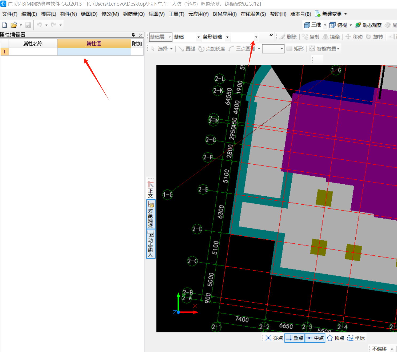Open the 文件(F) menu

pos(10,14)
